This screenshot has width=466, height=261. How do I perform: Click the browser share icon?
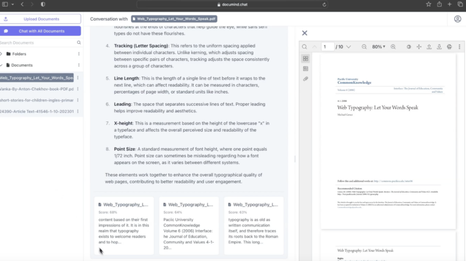[x=439, y=4]
